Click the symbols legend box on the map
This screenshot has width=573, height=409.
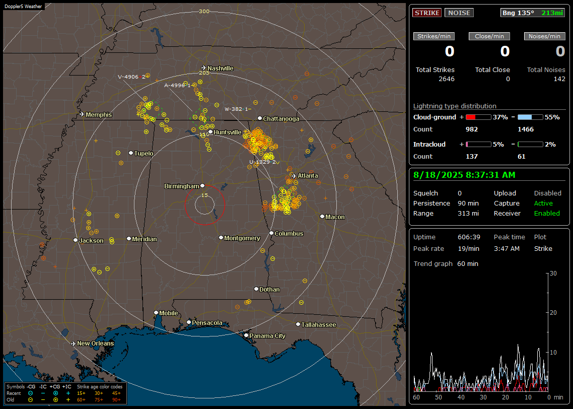tap(65, 393)
